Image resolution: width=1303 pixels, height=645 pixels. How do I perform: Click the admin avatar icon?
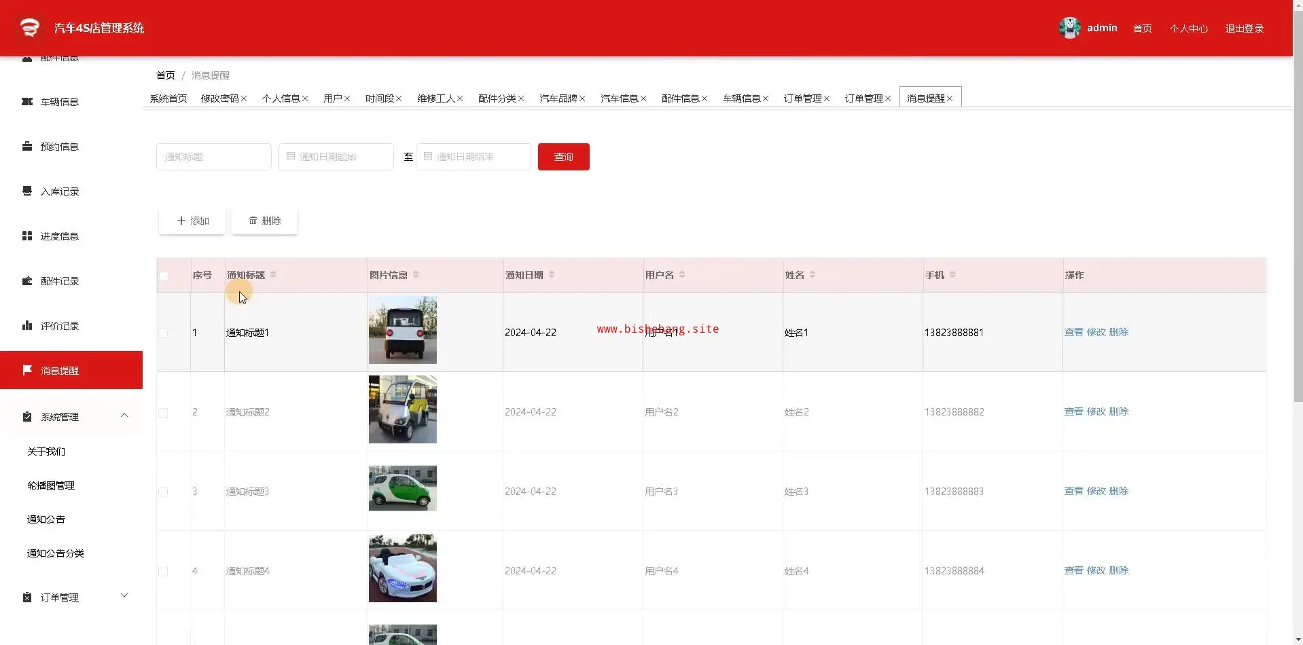(1069, 28)
